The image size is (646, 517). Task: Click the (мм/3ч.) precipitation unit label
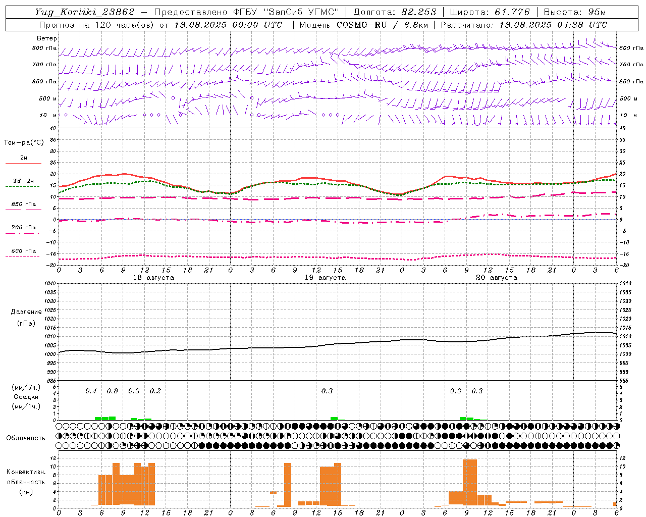26,387
